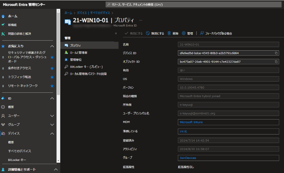Open the more options ellipsis by title
The width and height of the screenshot is (284, 173).
pos(141,20)
